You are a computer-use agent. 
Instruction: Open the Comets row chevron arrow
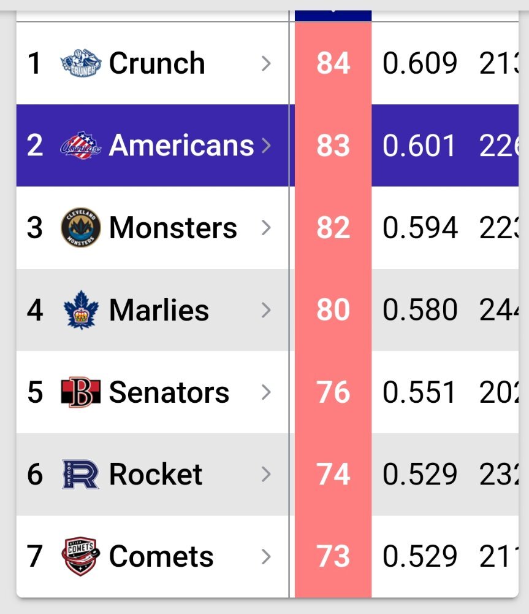tap(266, 557)
